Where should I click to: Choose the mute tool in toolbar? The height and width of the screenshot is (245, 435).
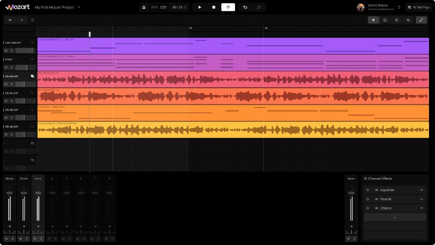pyautogui.click(x=408, y=20)
